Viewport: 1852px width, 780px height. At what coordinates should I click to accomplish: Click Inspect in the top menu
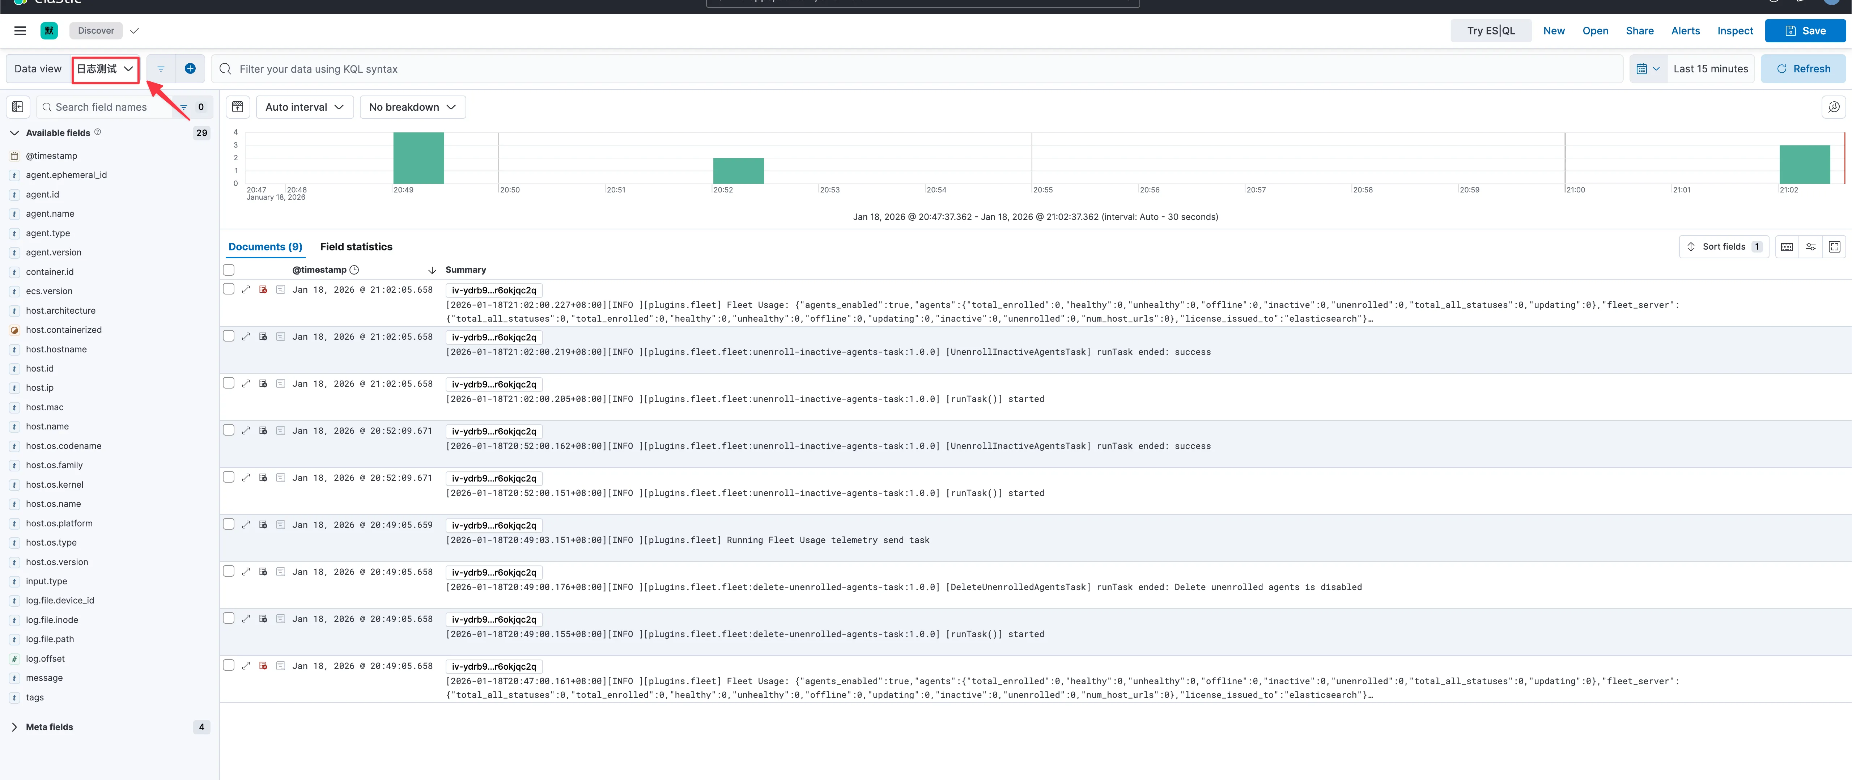point(1735,31)
